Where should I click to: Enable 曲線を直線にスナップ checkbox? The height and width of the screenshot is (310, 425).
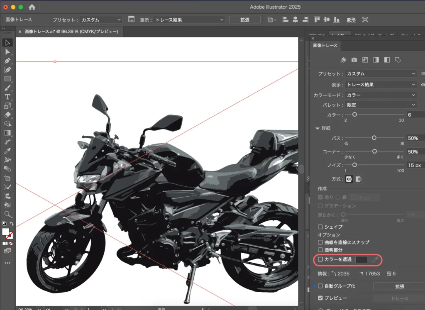[320, 242]
